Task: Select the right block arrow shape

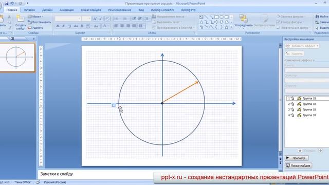Action: tap(216, 22)
